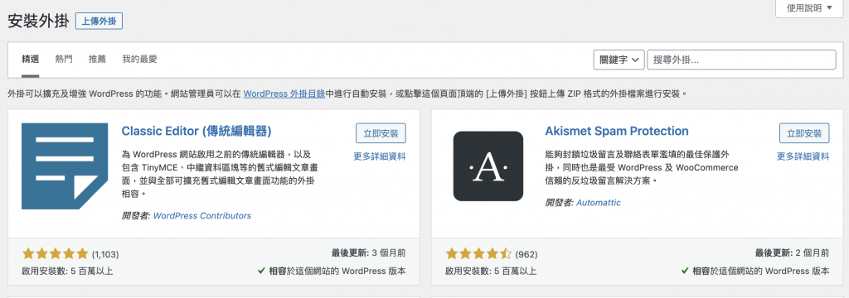This screenshot has height=298, width=849.
Task: Click the compatibility checkmark under Akismet
Action: tap(685, 271)
